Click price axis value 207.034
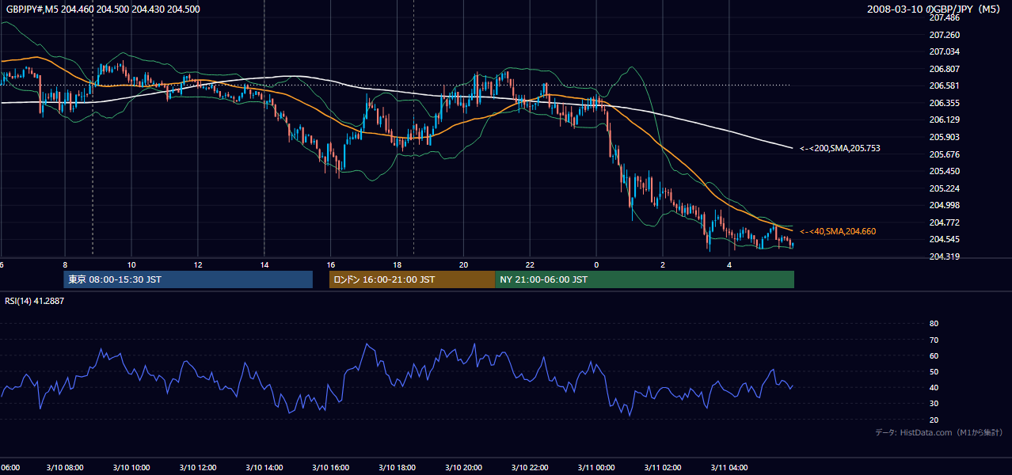This screenshot has width=1012, height=475. (944, 51)
